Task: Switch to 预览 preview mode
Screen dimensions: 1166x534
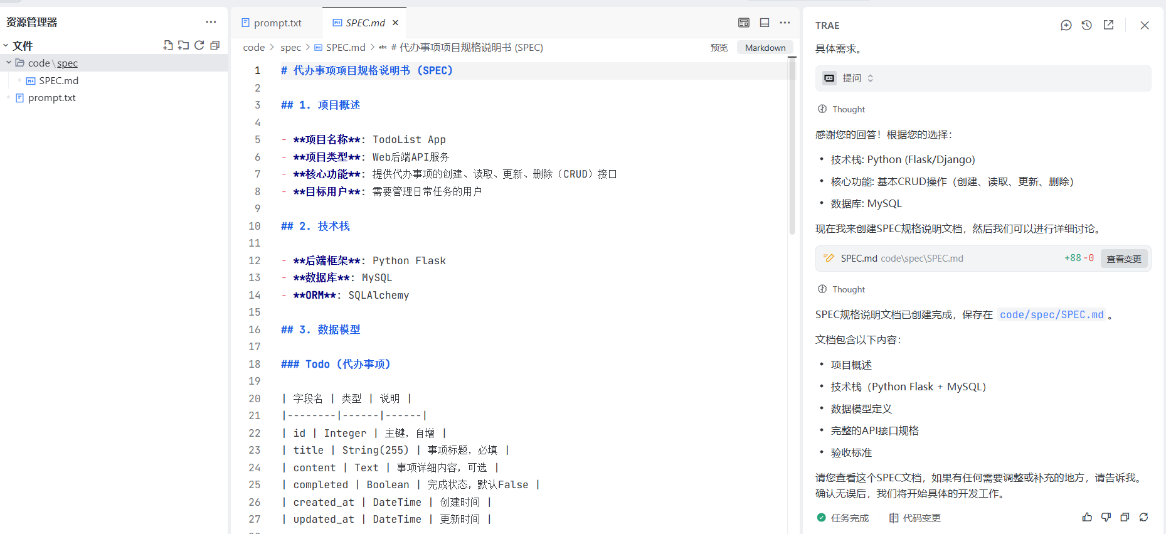Action: pyautogui.click(x=719, y=48)
